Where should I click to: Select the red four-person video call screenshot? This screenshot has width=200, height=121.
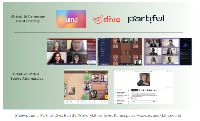[x=71, y=52]
